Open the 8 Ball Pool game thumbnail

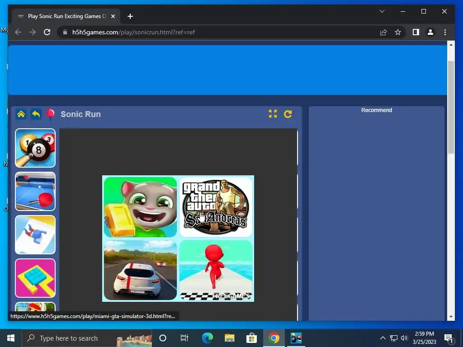[x=35, y=148]
